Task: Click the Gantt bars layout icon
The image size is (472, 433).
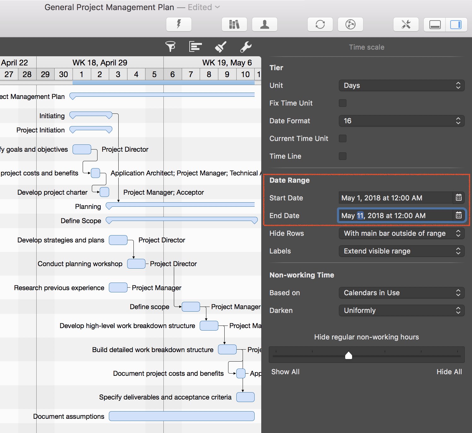Action: (x=195, y=47)
